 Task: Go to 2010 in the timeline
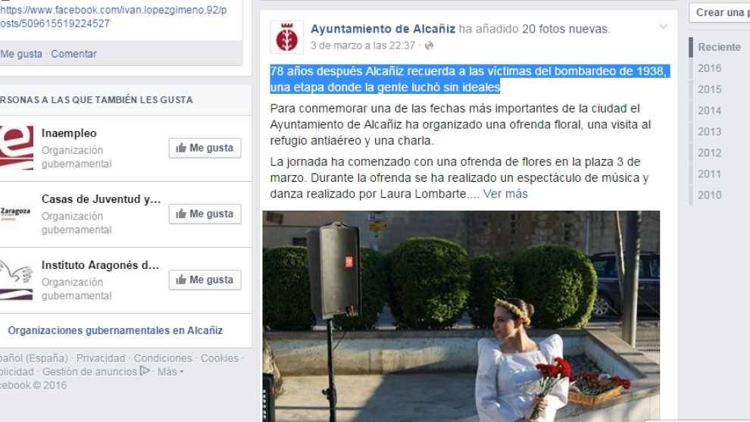(709, 195)
